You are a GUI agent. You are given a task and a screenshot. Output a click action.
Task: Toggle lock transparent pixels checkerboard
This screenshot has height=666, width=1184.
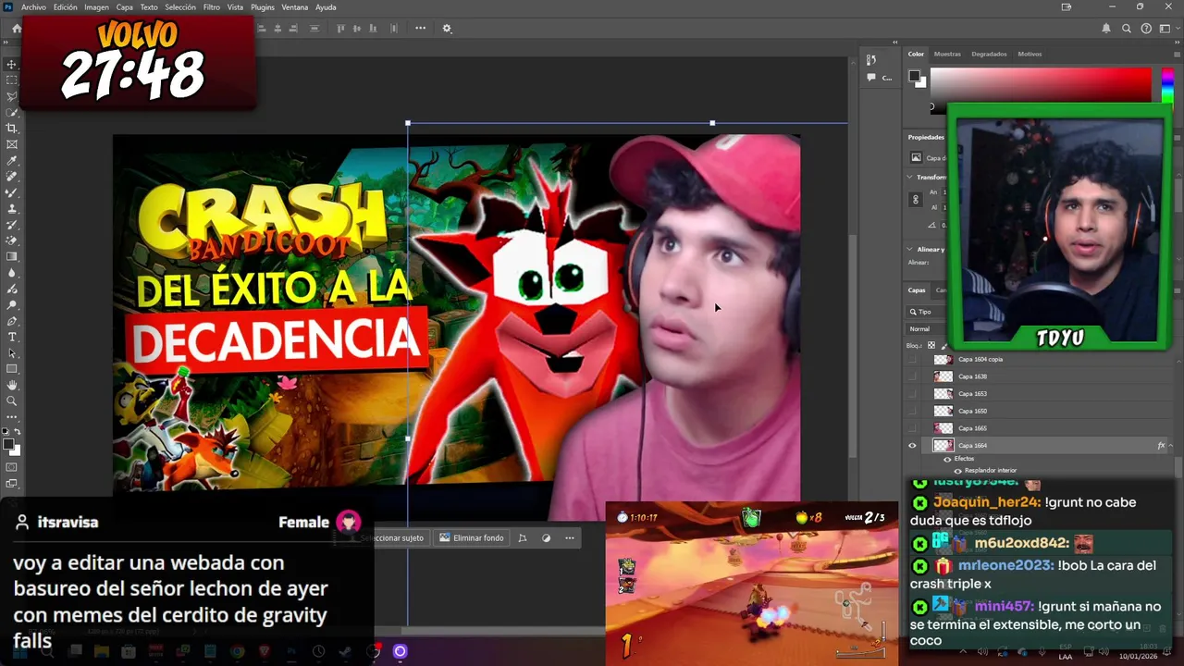pyautogui.click(x=931, y=345)
